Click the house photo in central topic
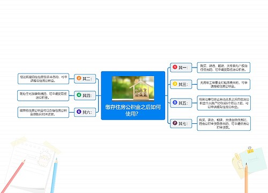The image size is (268, 193). tap(133, 88)
